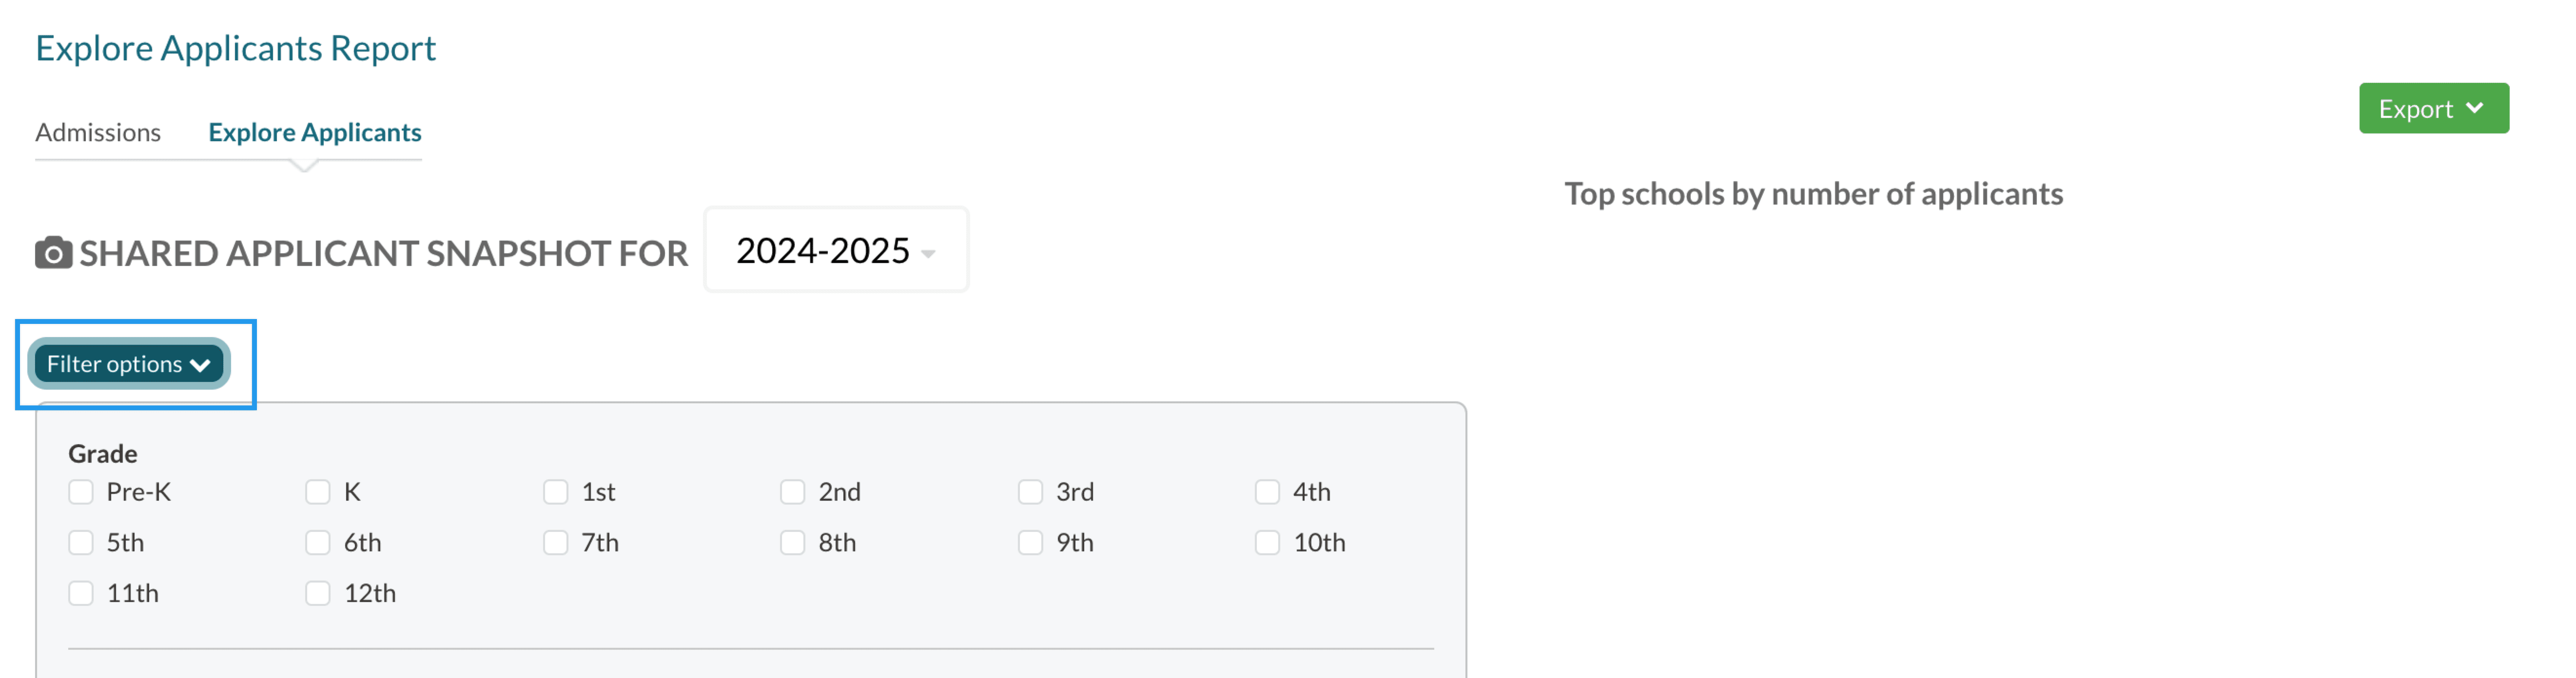Select the Explore Applicants tab
Image resolution: width=2576 pixels, height=678 pixels.
(x=314, y=133)
